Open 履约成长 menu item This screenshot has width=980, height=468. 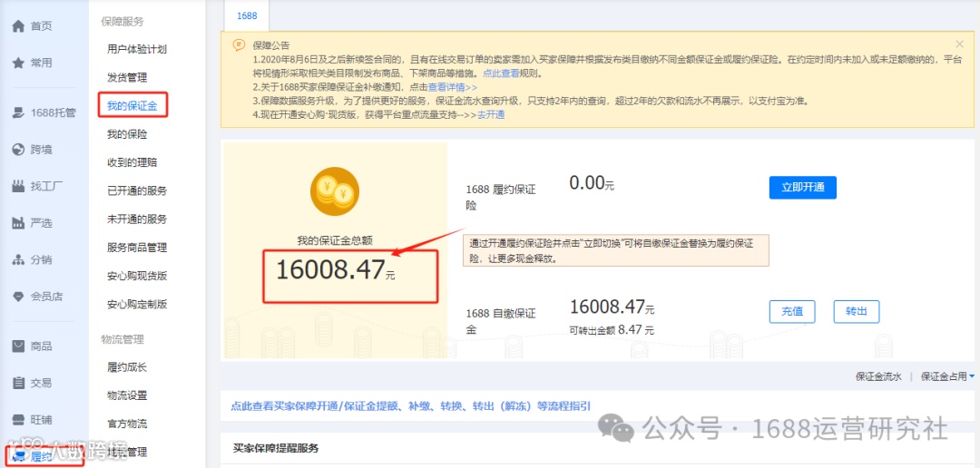pos(127,366)
